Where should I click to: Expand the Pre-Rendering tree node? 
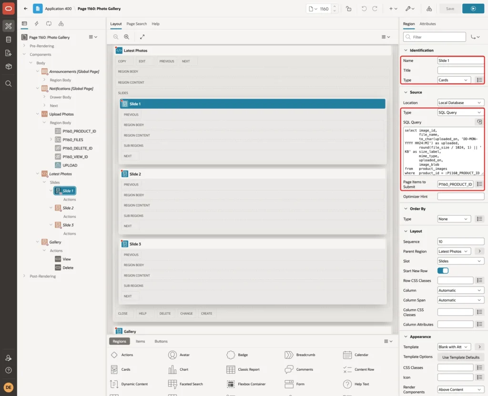[x=24, y=46]
